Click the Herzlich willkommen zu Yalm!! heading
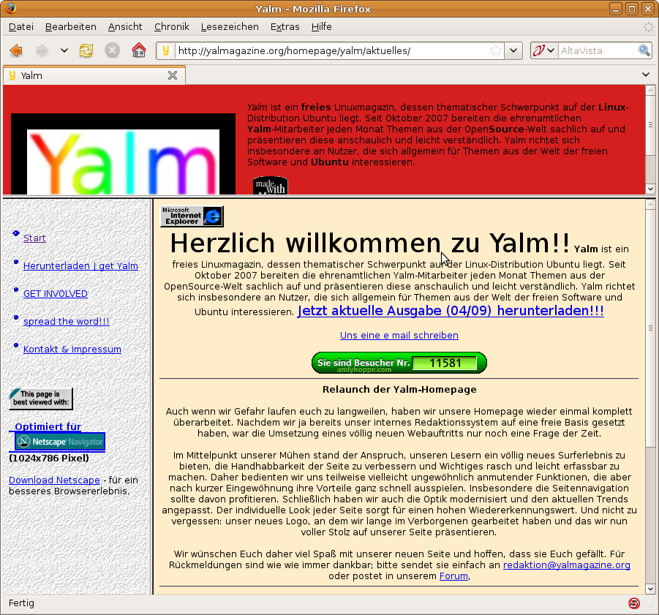The height and width of the screenshot is (615, 659). pyautogui.click(x=370, y=243)
